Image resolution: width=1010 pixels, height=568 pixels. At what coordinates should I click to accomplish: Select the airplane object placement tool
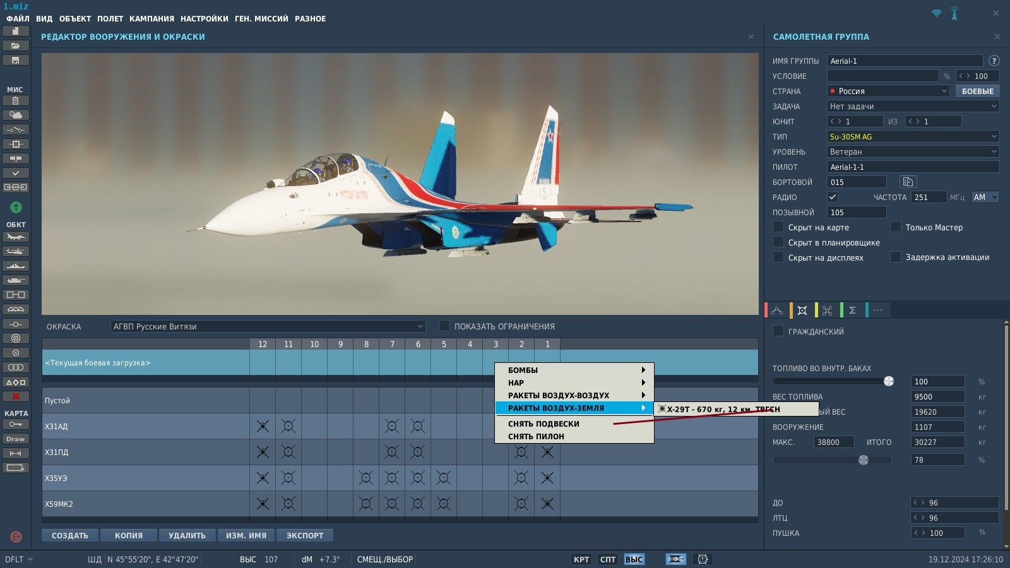(16, 237)
